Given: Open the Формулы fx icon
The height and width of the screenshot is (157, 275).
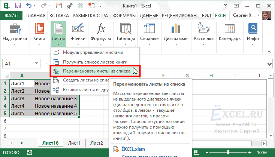Looking at the screenshot, I should (101, 28).
